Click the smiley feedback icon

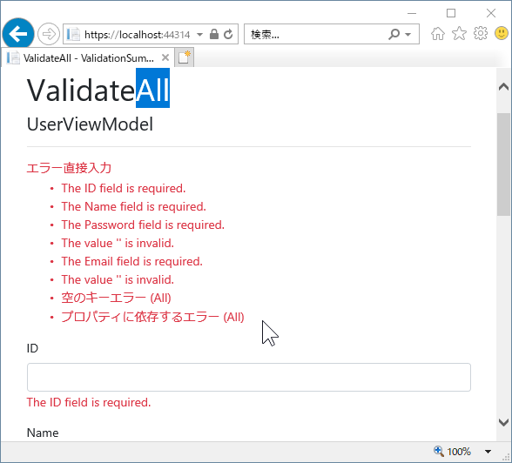click(x=502, y=33)
